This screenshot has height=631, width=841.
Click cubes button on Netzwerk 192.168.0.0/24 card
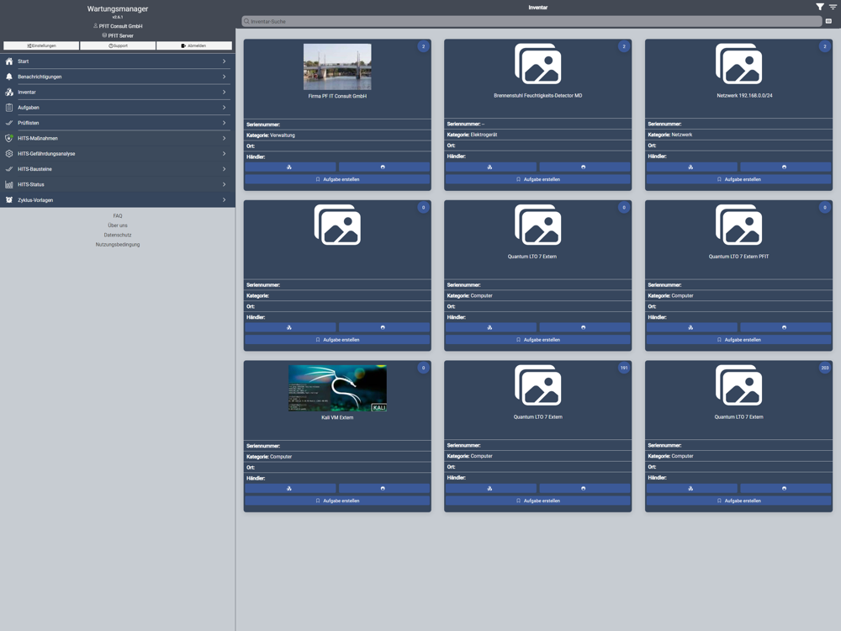692,167
